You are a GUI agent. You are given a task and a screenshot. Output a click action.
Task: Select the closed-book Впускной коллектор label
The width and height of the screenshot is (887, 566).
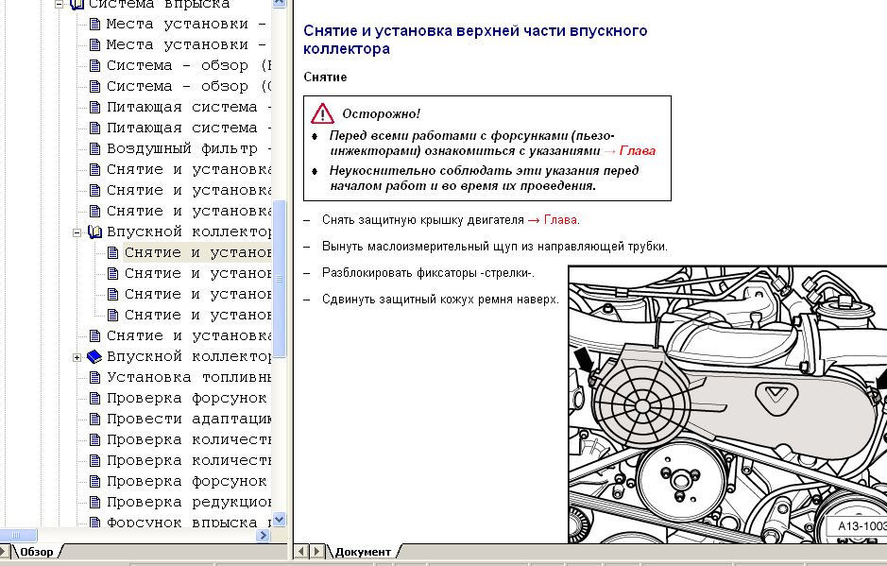coord(189,357)
